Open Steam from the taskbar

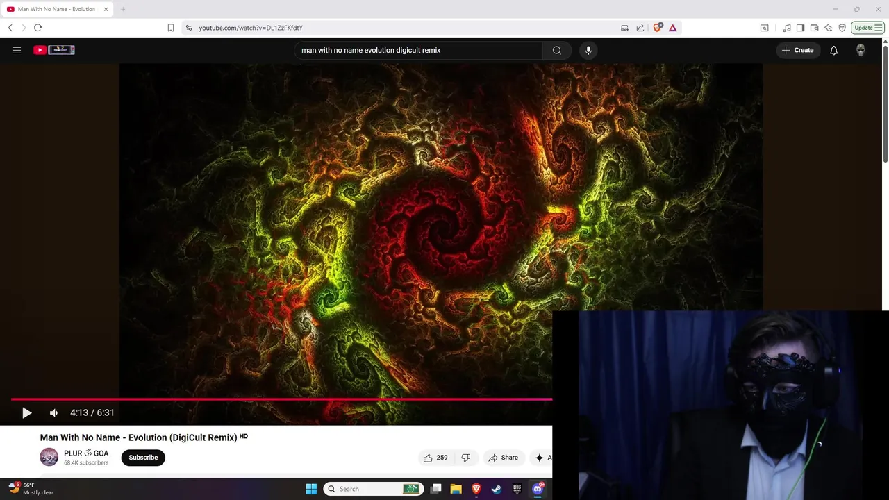tap(497, 489)
